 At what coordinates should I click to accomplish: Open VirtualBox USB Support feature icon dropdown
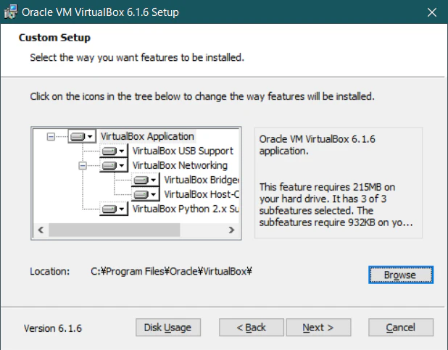pyautogui.click(x=113, y=151)
